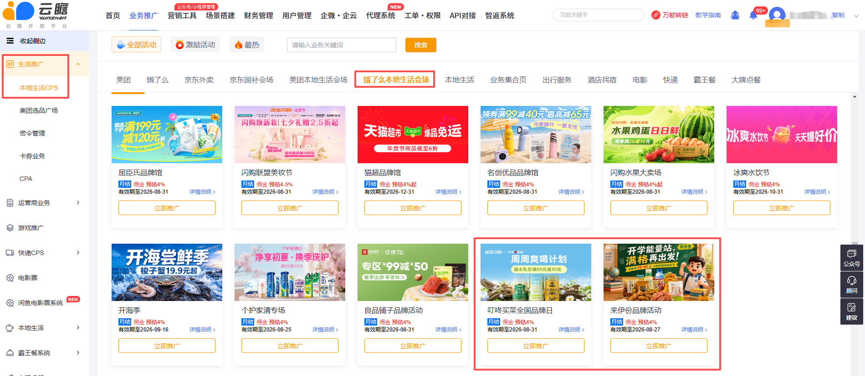Click the 万能转链 red link icon
This screenshot has height=376, width=865.
pos(655,15)
